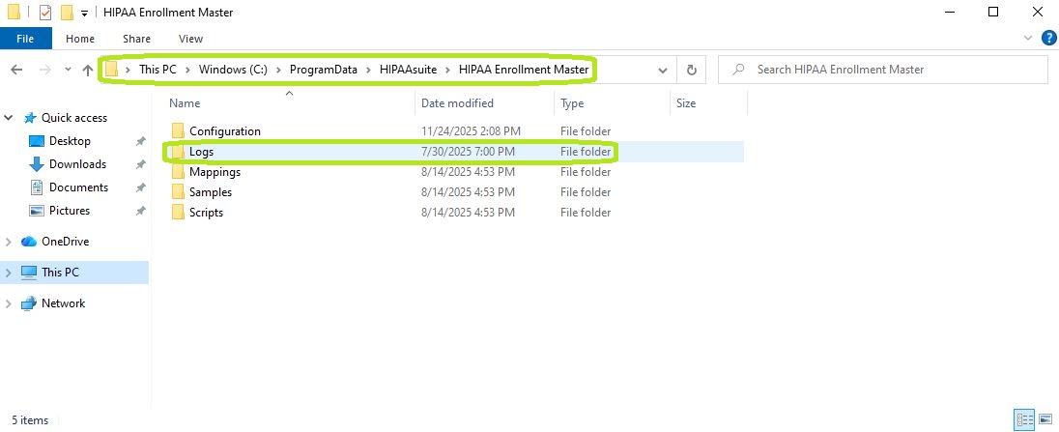Screen dimensions: 1059x432
Task: Click the Samples folder name
Action: (210, 192)
